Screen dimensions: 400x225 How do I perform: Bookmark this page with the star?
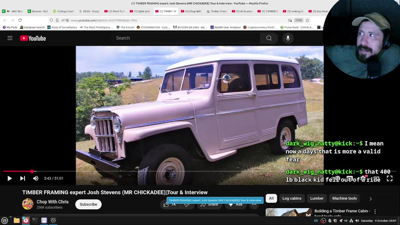[307, 20]
